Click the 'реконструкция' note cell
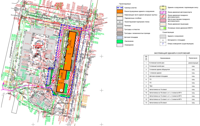This screenshot has width=200, height=126. (193, 63)
